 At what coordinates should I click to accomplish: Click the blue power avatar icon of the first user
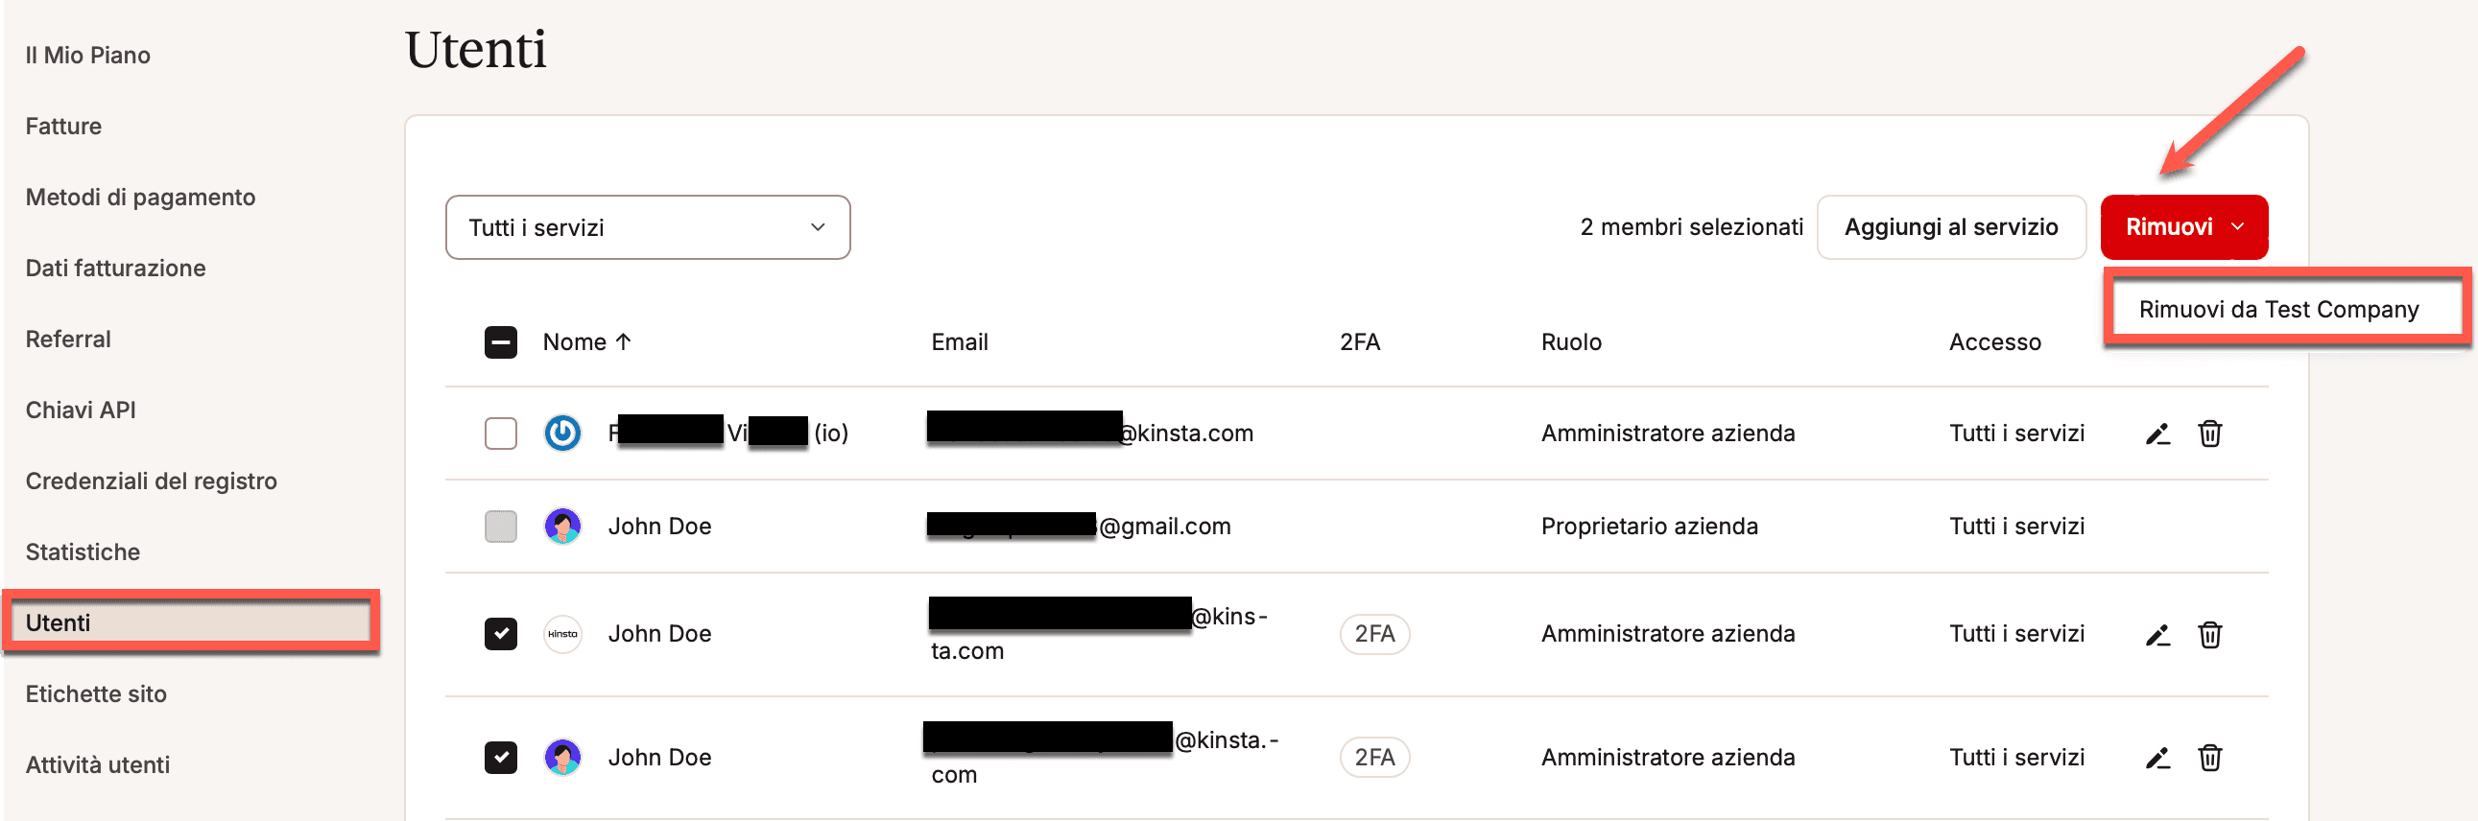tap(562, 434)
